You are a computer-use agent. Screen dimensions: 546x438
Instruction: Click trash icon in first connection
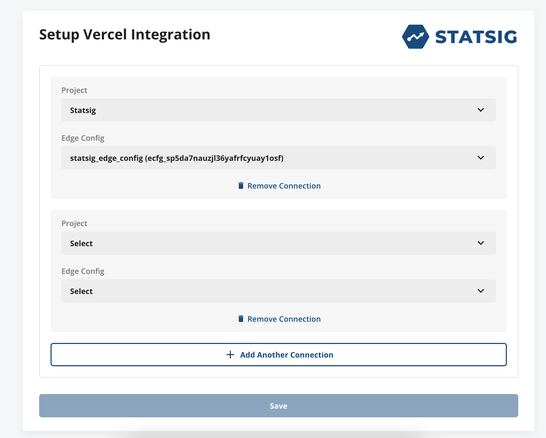point(241,186)
